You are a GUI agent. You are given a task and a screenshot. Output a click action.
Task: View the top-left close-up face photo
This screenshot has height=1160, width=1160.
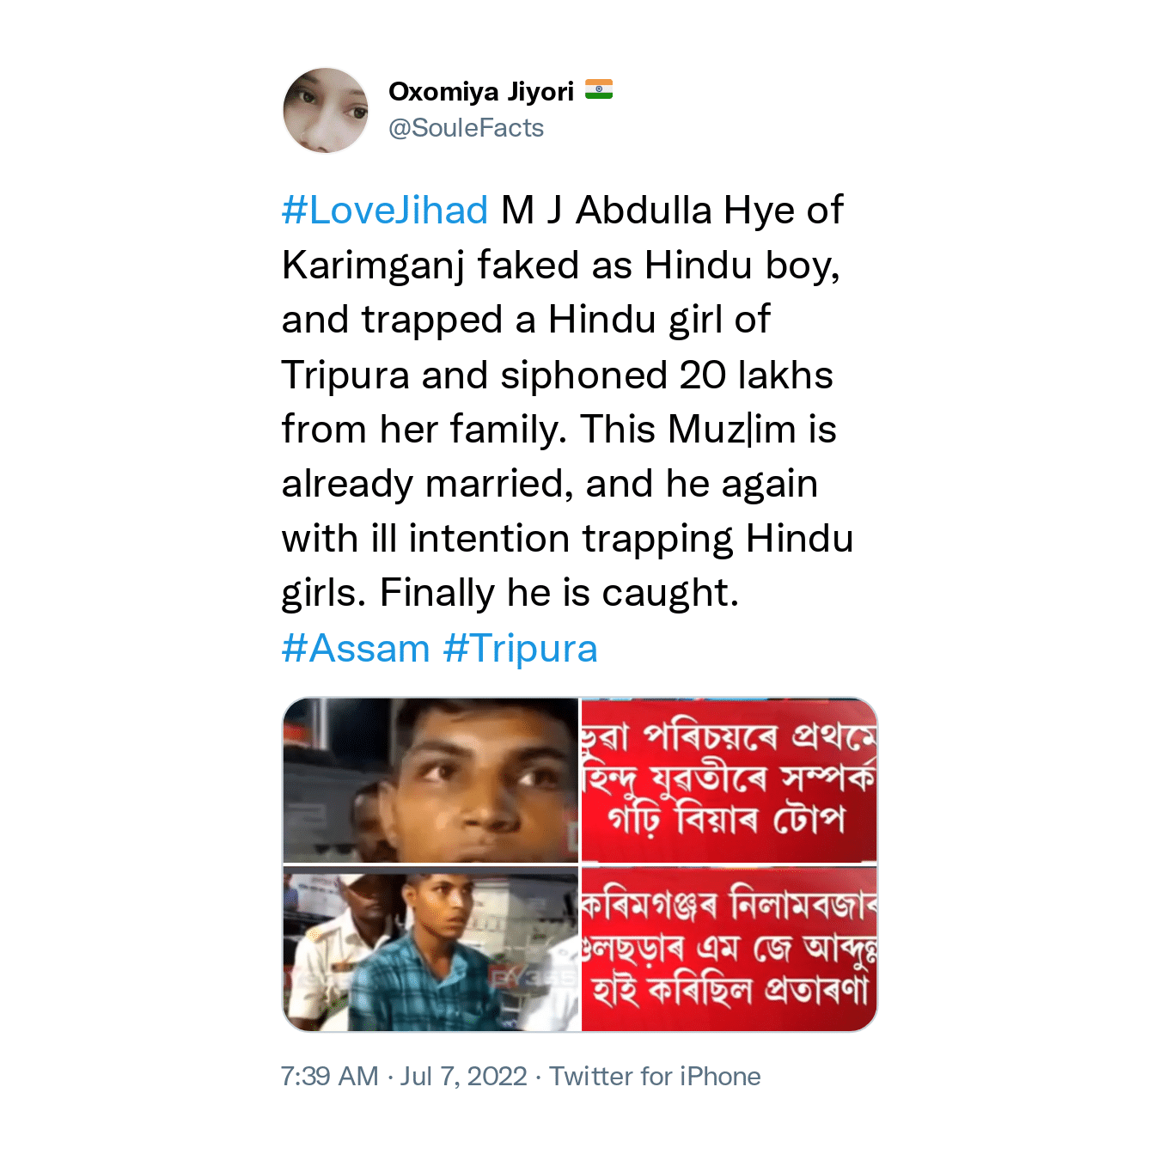[430, 779]
